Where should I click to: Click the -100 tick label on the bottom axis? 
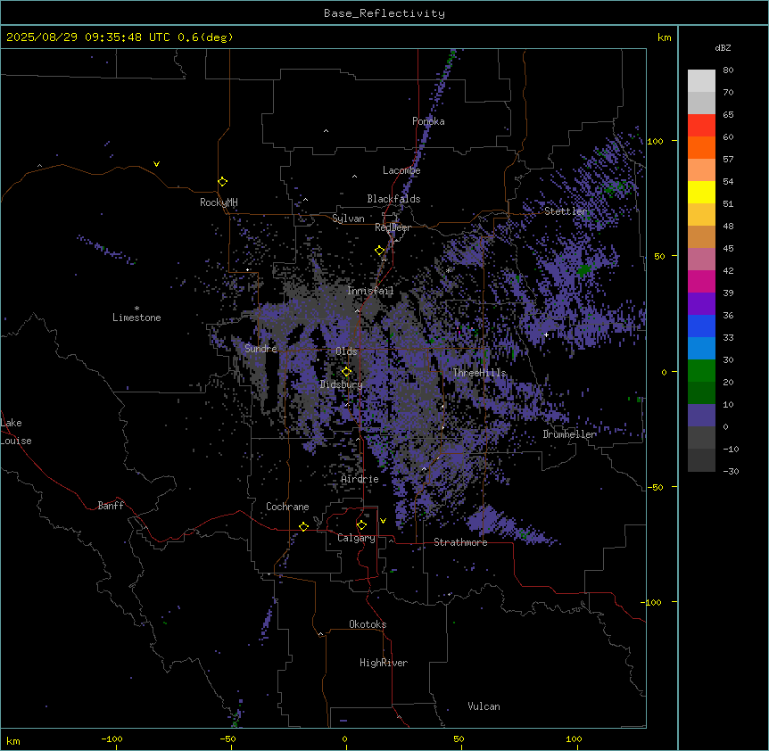pyautogui.click(x=112, y=739)
